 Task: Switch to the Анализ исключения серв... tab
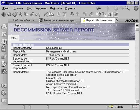(58, 20)
